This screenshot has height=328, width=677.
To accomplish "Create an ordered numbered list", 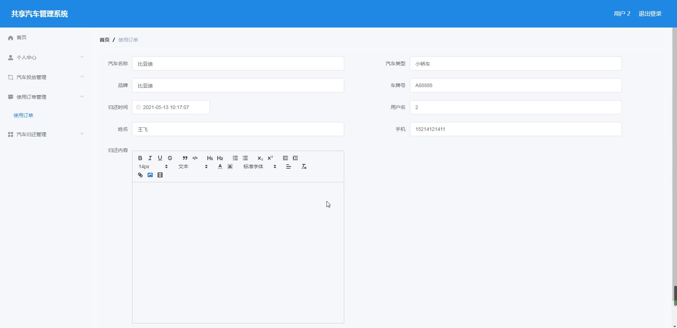I will 235,158.
